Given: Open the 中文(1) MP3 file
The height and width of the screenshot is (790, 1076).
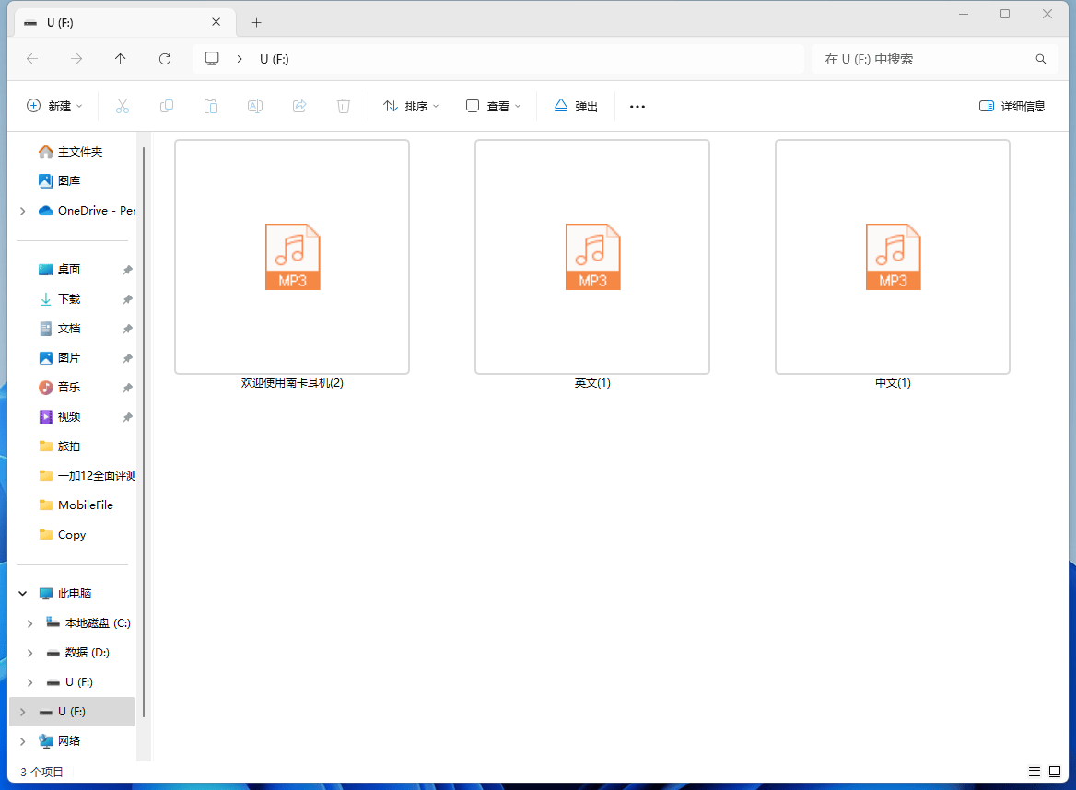Looking at the screenshot, I should tap(892, 257).
